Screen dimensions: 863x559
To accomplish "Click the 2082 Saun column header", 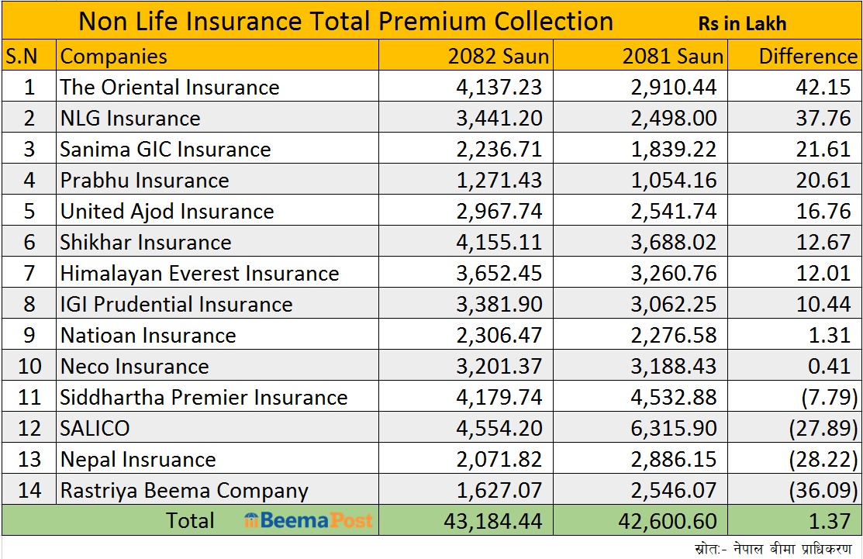I will click(499, 57).
